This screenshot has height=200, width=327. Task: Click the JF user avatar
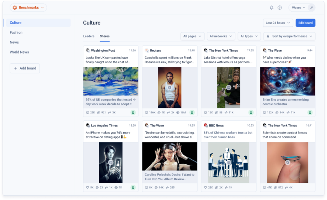(311, 7)
